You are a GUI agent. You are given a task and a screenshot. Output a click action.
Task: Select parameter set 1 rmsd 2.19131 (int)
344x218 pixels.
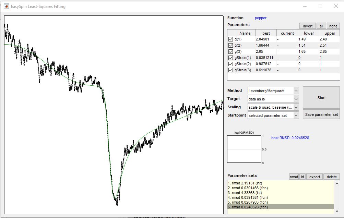point(281,183)
